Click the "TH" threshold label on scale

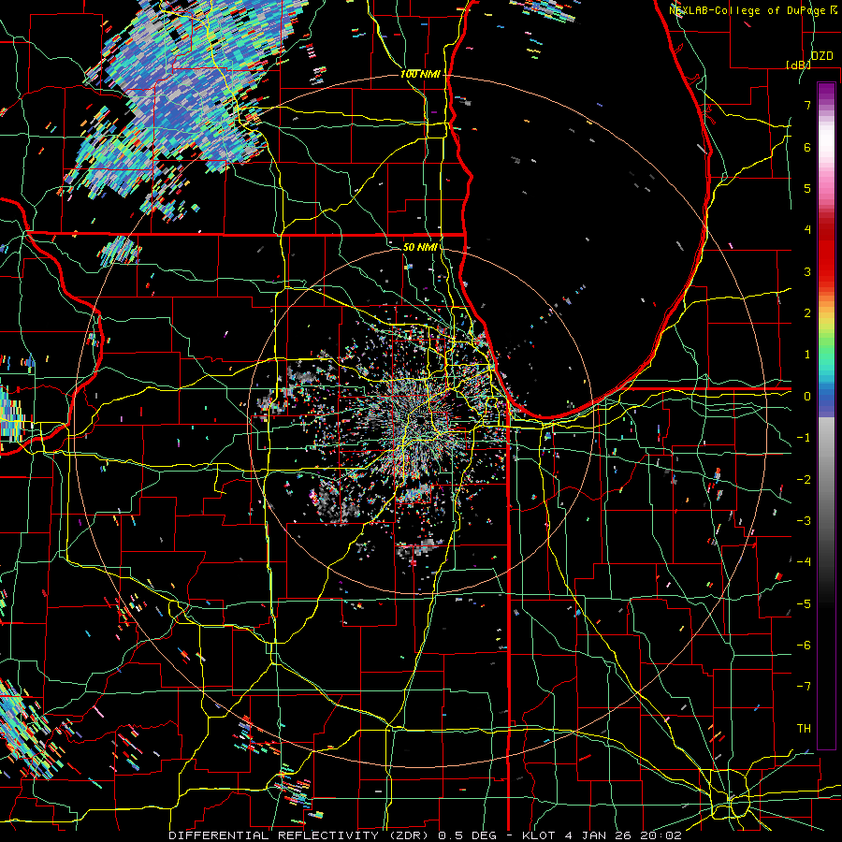pos(804,729)
